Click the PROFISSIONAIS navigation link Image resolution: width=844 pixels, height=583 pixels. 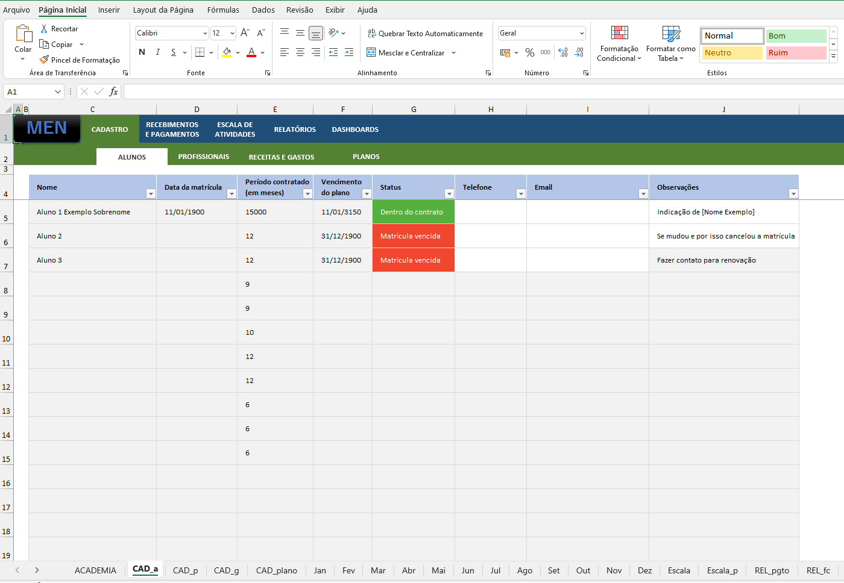point(203,157)
